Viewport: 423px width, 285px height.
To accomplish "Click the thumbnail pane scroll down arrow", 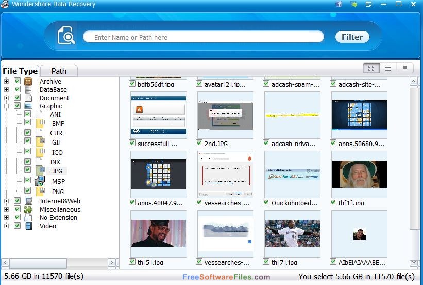I will point(414,263).
